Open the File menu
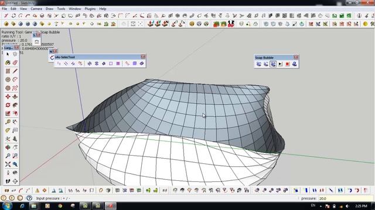This screenshot has height=210, width=375. click(x=4, y=9)
